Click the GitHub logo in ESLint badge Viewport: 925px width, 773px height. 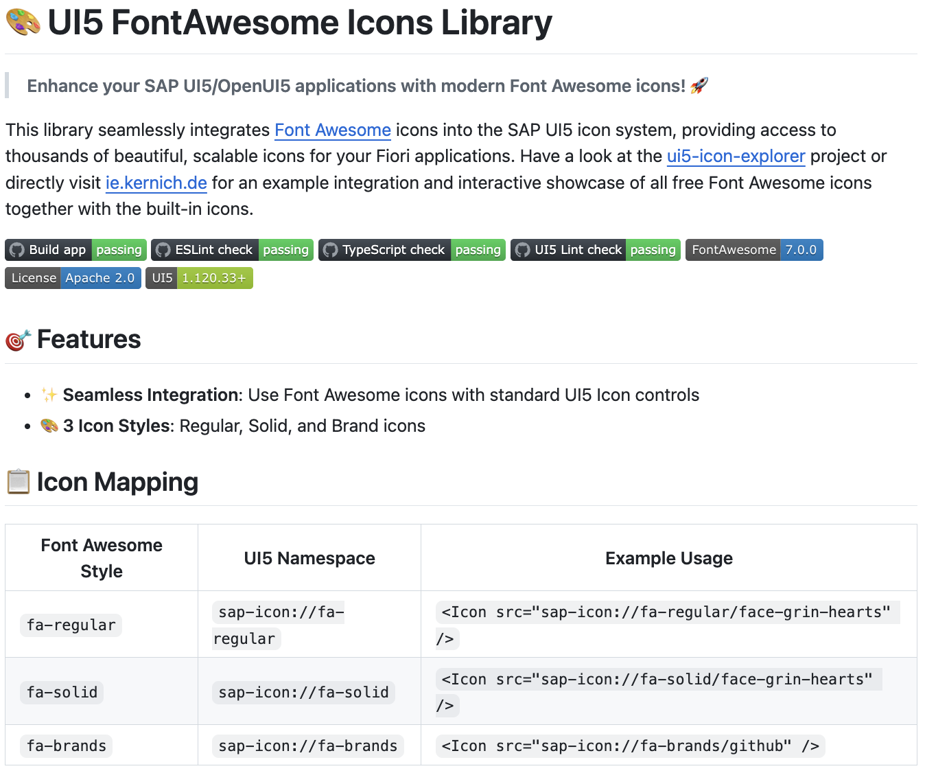coord(163,250)
